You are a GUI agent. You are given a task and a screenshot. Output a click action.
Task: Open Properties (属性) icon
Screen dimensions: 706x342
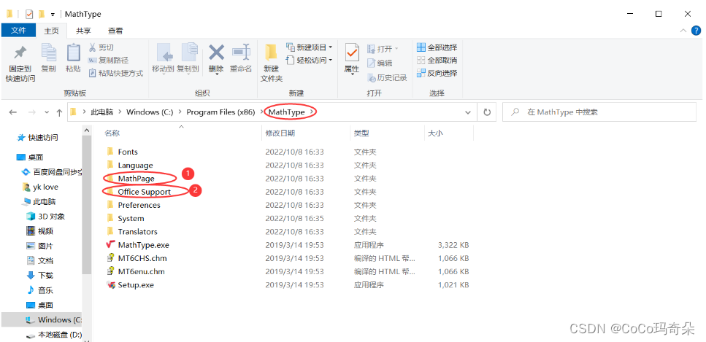pos(352,54)
